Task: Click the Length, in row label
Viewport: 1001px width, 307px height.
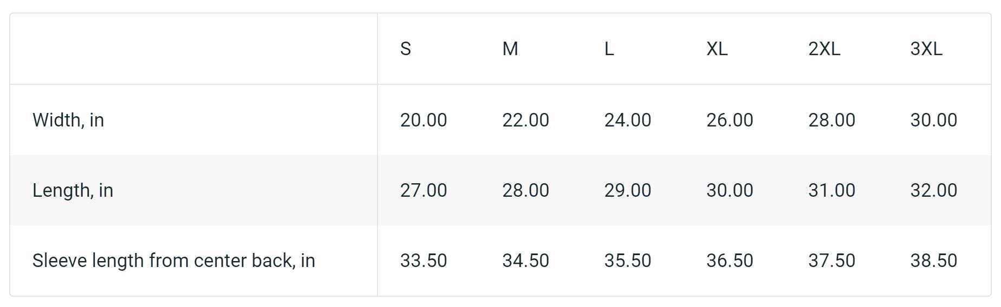Action: point(73,190)
